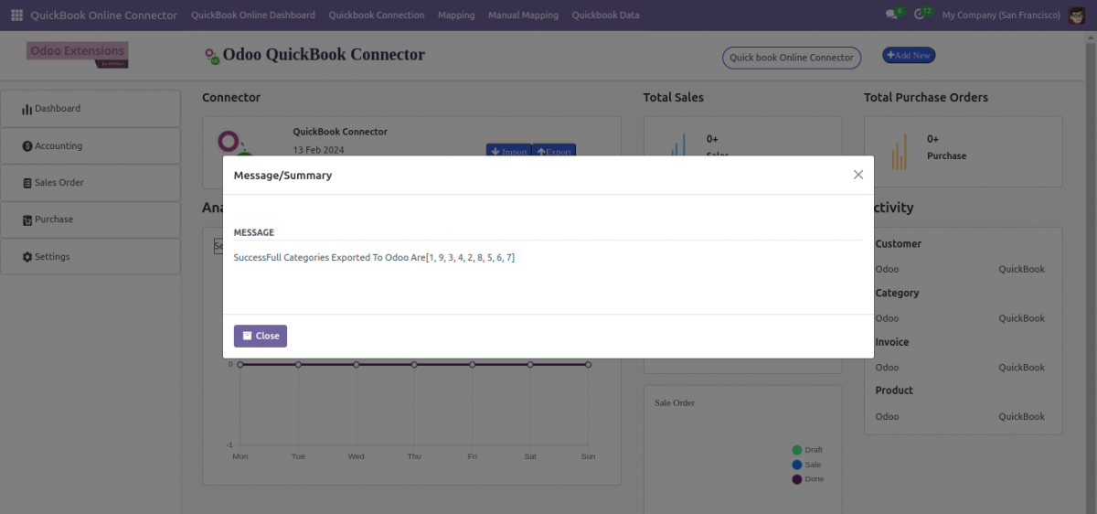Click the Message/Summary dialog title
Viewport: 1097px width, 514px height.
pyautogui.click(x=282, y=176)
